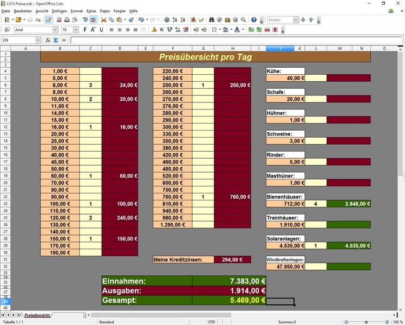Toggle bold formatting
The width and height of the screenshot is (405, 325).
coord(86,30)
